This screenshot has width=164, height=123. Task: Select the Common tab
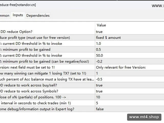(x=5, y=15)
